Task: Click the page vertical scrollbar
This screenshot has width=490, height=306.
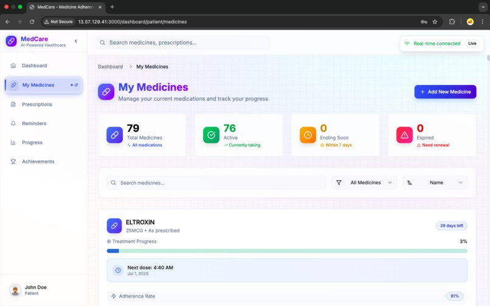Action: (x=488, y=58)
